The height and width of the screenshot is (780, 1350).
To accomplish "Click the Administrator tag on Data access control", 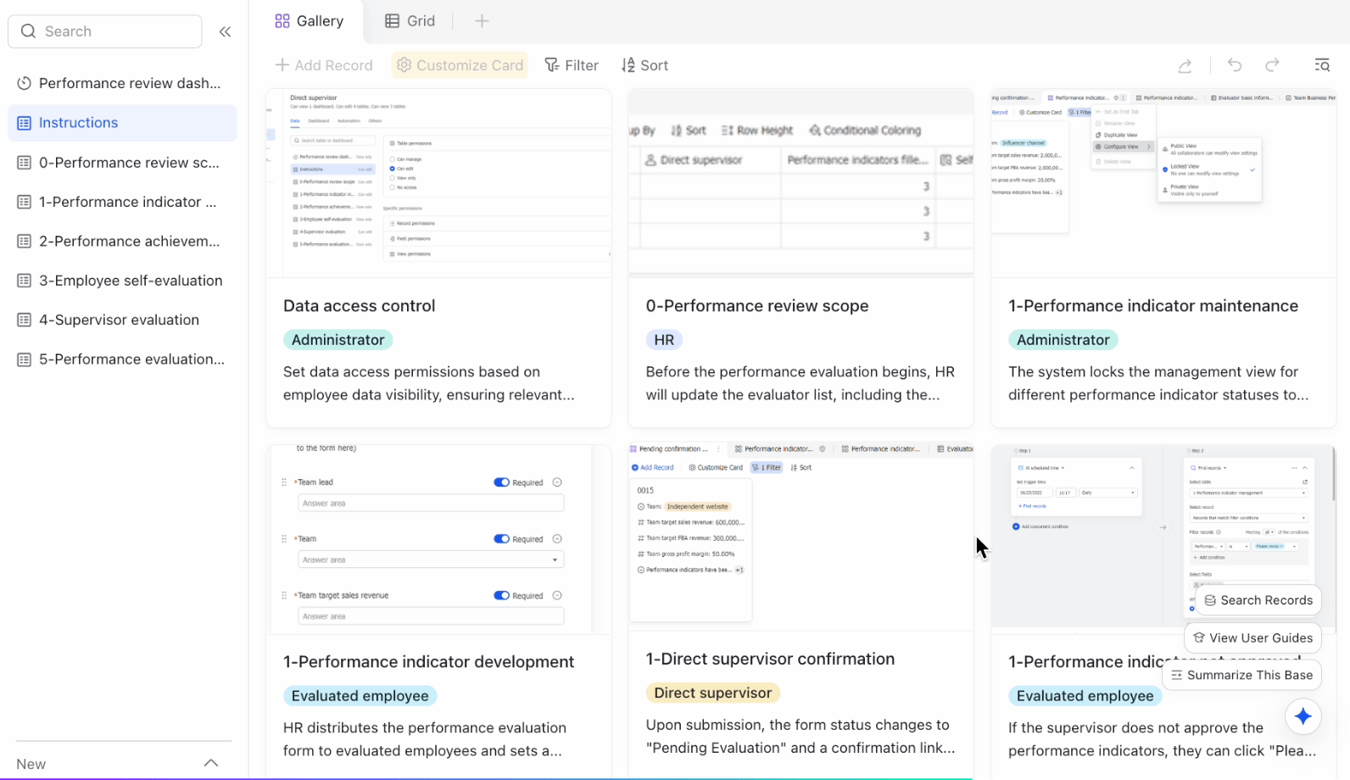I will click(337, 340).
